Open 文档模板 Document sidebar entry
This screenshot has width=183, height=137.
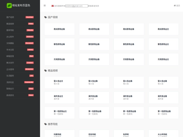[x=20, y=43]
